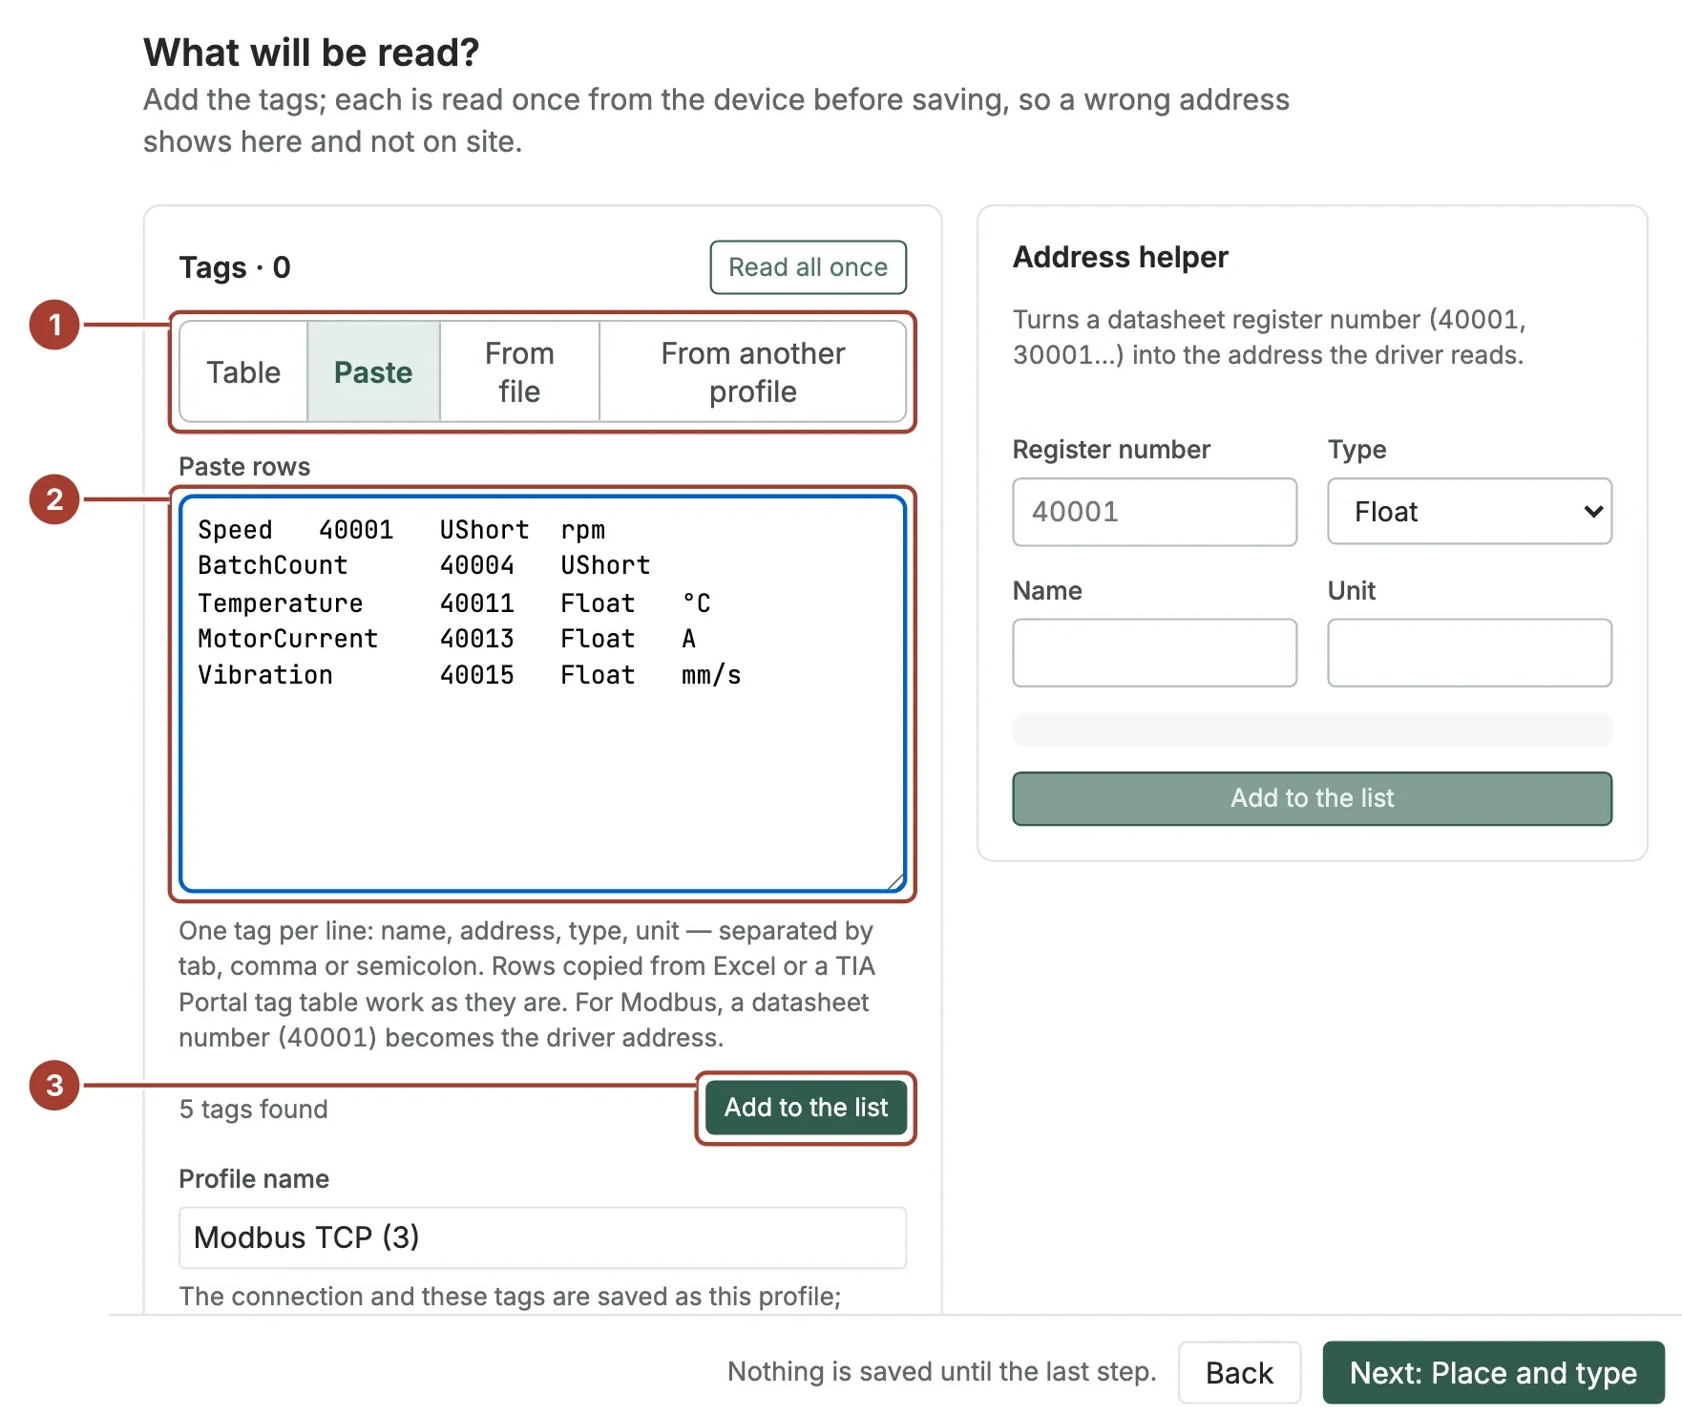1682x1416 pixels.
Task: Click the 'What will be read?' heading
Action: tap(311, 53)
